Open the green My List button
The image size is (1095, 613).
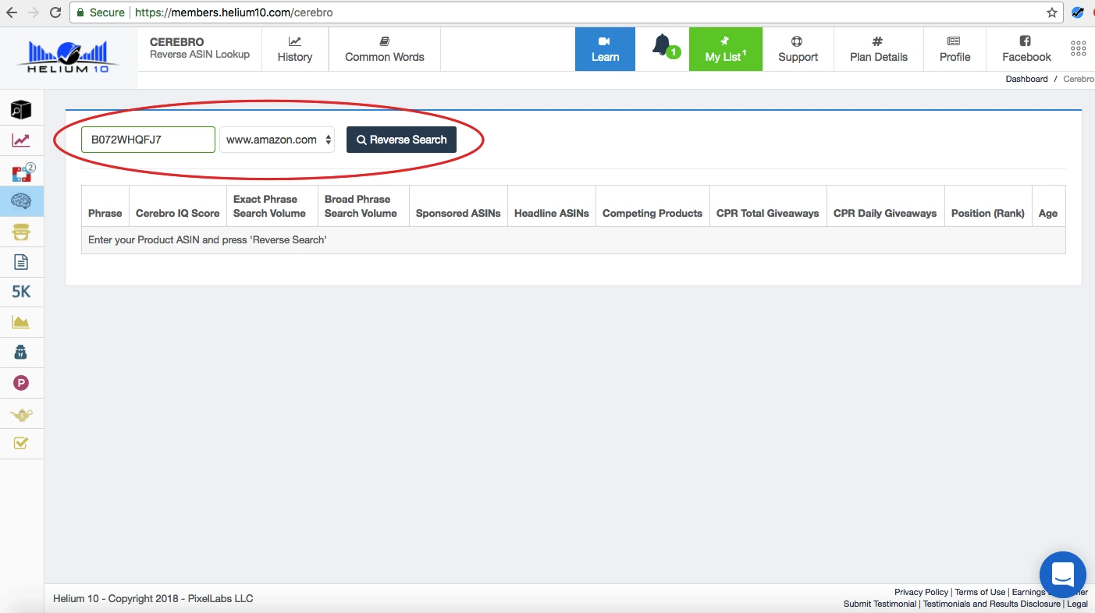pos(725,49)
